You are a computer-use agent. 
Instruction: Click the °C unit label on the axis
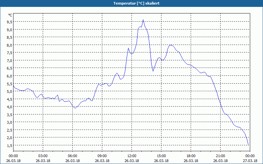pyautogui.click(x=10, y=15)
